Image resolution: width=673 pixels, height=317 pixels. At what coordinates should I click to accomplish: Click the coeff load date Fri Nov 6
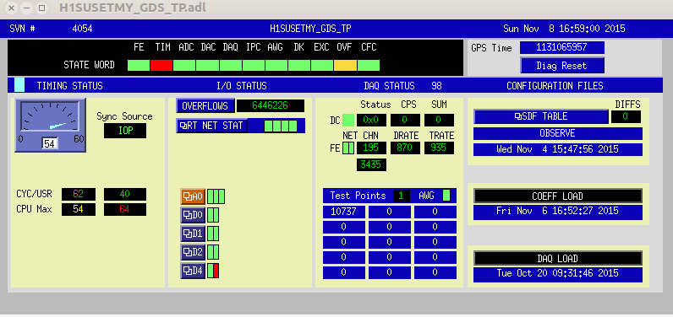(x=557, y=212)
